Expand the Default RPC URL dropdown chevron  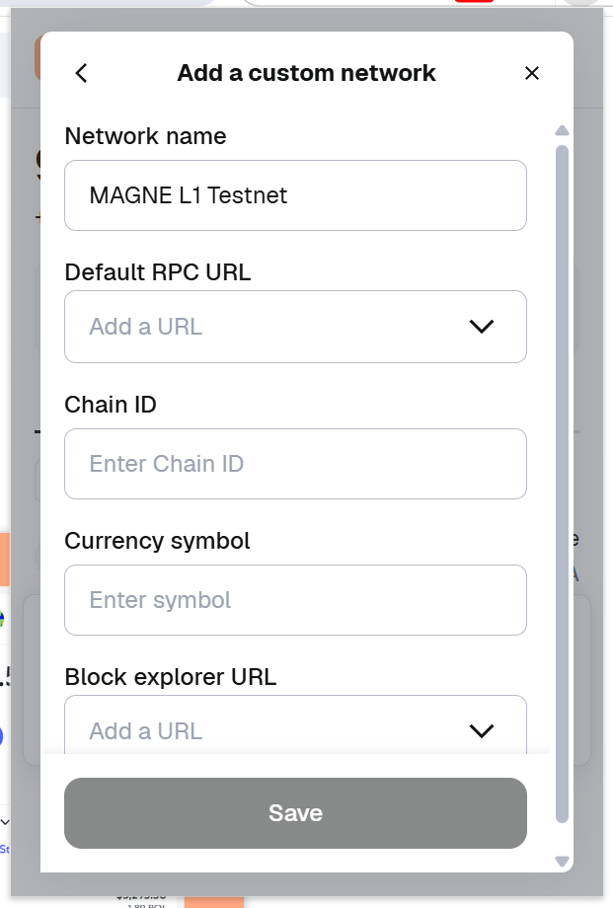(x=481, y=327)
